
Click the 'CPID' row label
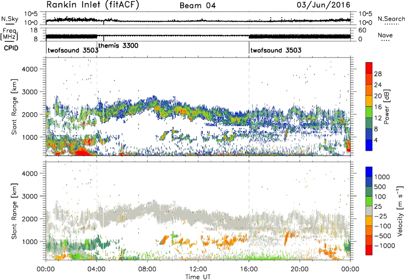click(11, 48)
